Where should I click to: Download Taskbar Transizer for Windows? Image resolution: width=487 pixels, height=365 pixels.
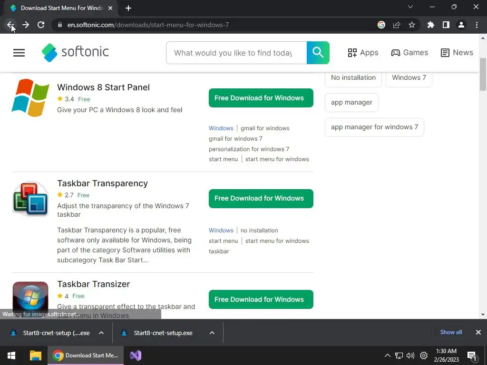pos(261,299)
